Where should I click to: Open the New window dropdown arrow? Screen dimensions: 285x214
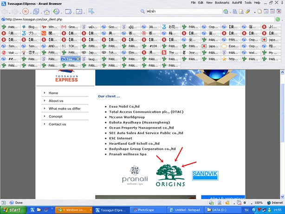pos(73,13)
